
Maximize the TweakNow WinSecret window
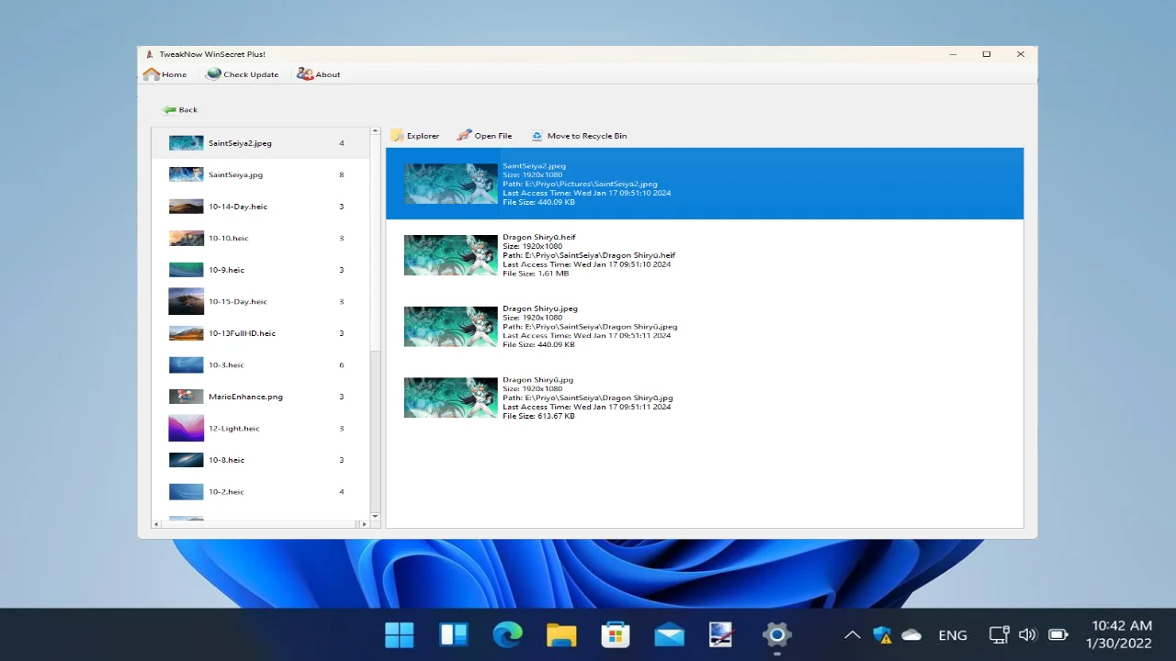pyautogui.click(x=987, y=54)
